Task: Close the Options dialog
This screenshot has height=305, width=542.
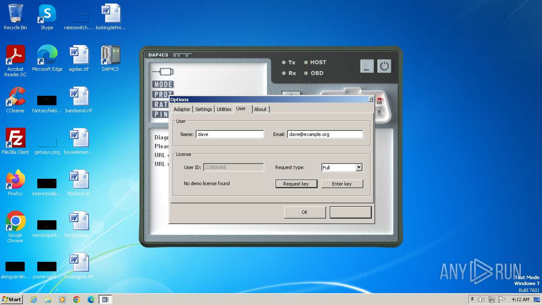Action: pos(371,99)
